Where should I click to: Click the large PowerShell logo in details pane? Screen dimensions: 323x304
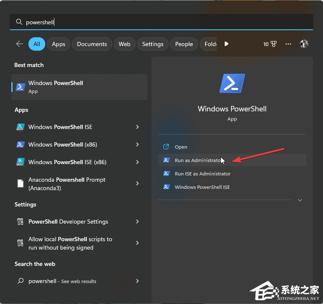(x=232, y=83)
